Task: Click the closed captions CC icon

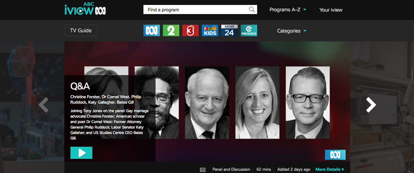Action: click(203, 170)
